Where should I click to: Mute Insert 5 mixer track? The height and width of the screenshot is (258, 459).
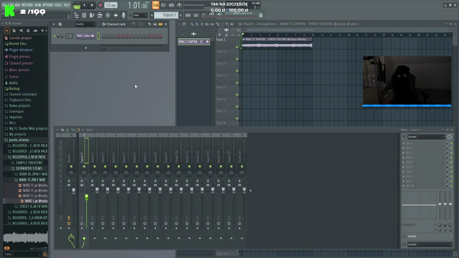coord(126,166)
